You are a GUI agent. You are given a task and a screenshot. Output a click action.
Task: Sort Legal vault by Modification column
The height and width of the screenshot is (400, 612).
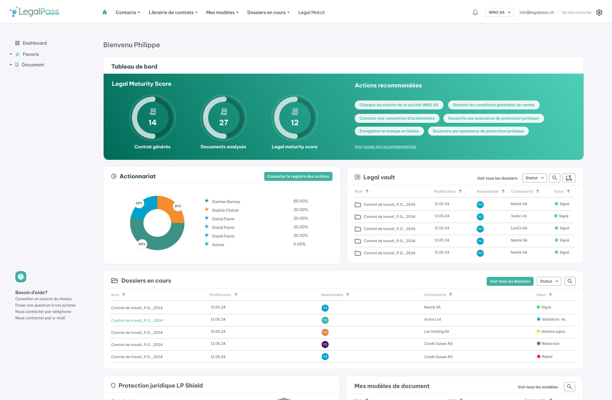tap(460, 191)
